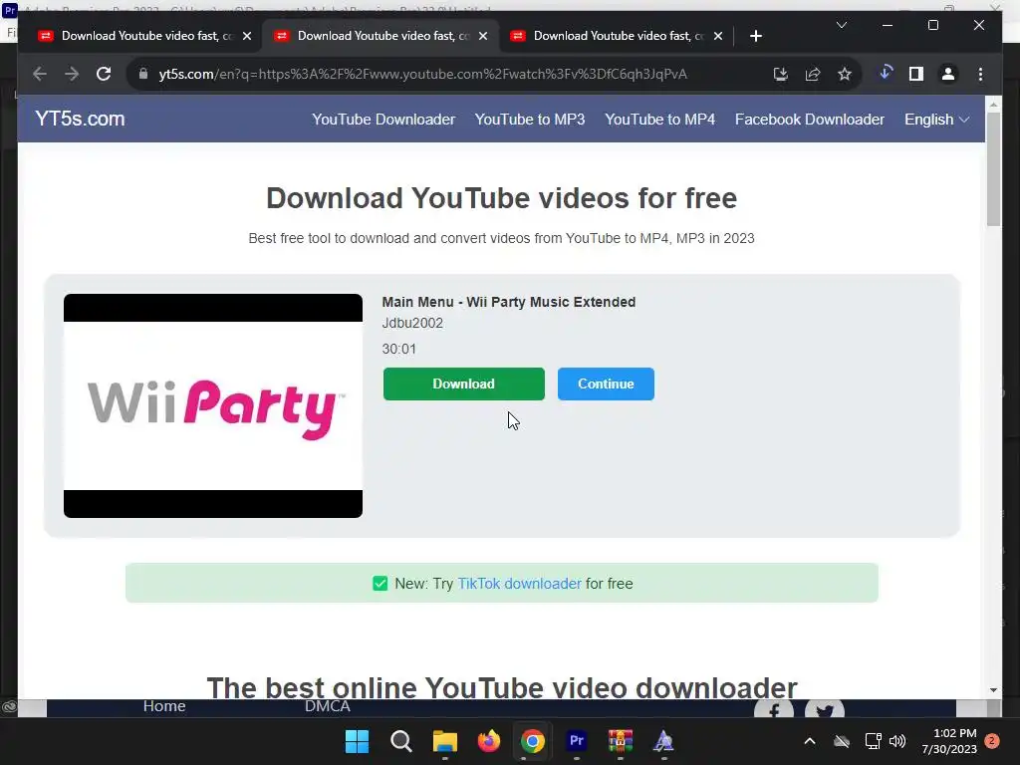
Task: Reload the yt5s.com page
Action: [x=104, y=74]
